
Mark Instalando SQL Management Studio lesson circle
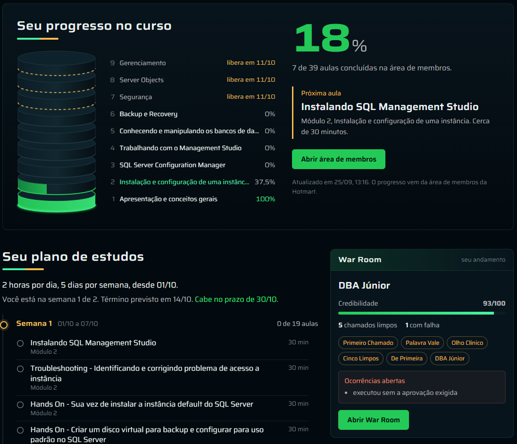pos(20,343)
